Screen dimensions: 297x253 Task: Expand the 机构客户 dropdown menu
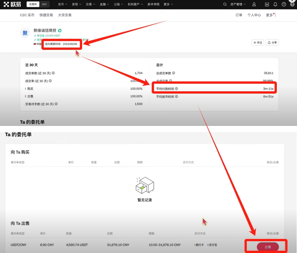coord(135,4)
